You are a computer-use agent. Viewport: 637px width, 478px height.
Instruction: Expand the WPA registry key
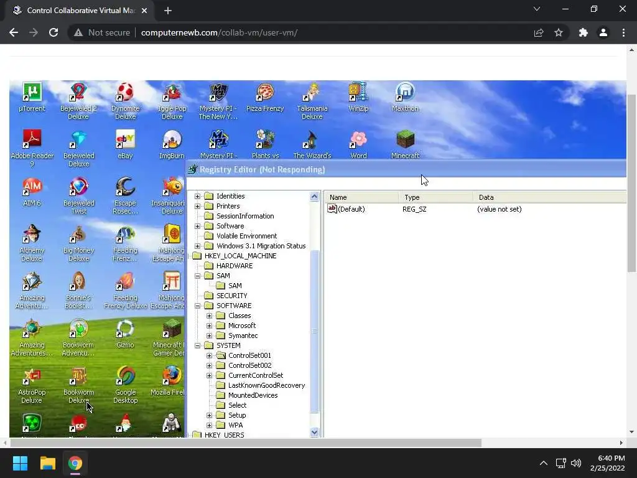point(209,425)
